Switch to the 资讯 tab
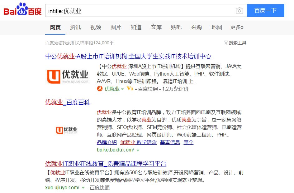 (x=75, y=27)
